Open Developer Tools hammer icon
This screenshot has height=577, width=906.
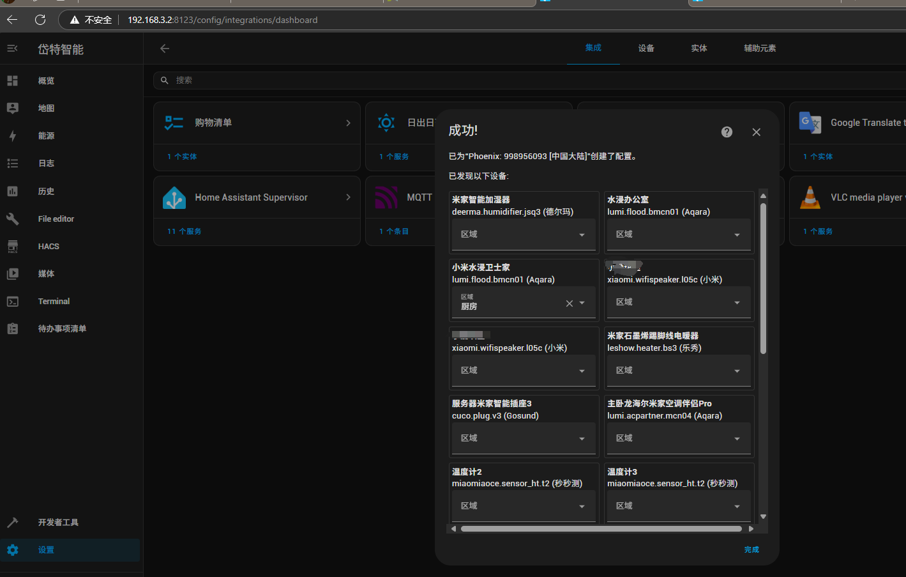click(x=13, y=523)
